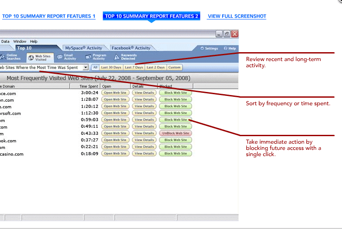The width and height of the screenshot is (342, 229).
Task: Select Online Searches magnifier icon
Action: [3, 57]
